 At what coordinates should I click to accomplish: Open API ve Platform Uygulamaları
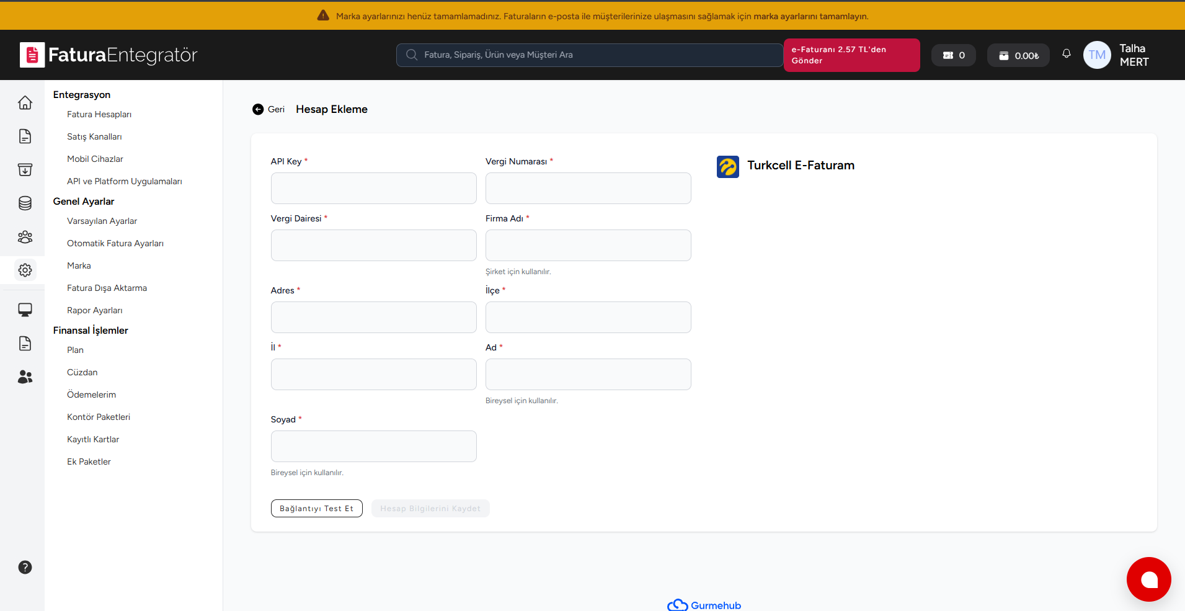click(125, 181)
